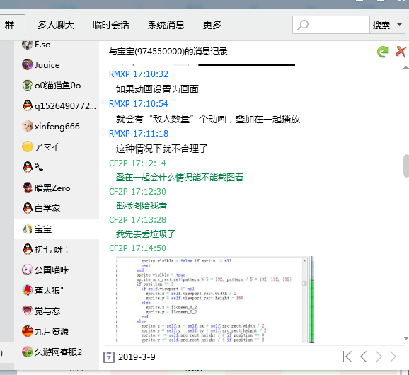
Task: Select contact 九月资源
Action: click(x=57, y=331)
